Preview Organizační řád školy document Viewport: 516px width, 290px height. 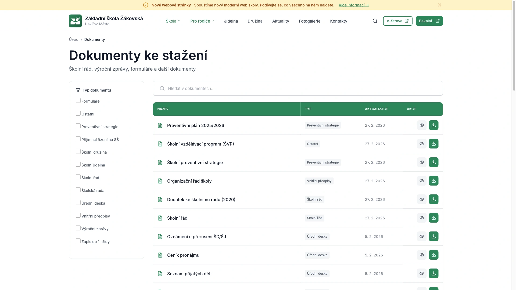tap(421, 181)
